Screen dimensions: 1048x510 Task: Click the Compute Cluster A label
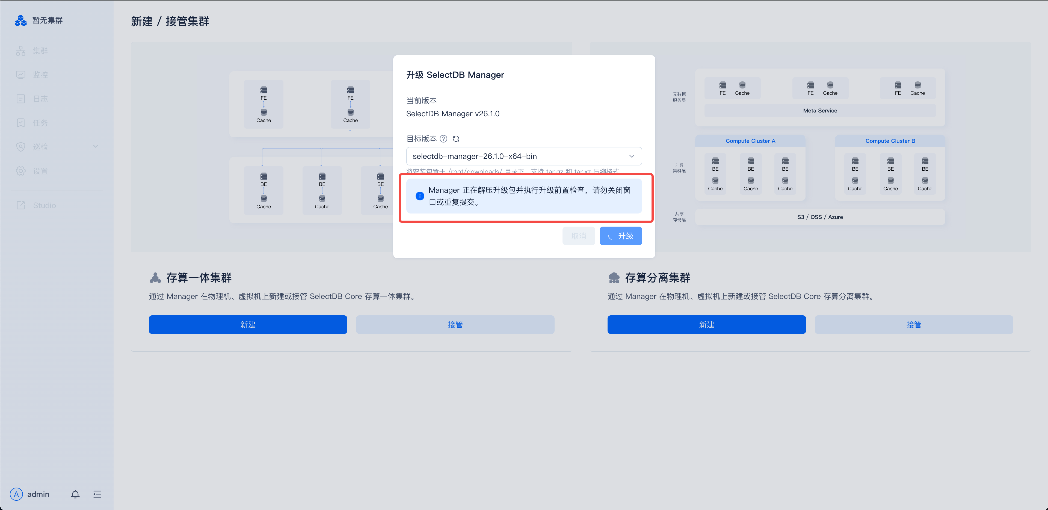point(750,141)
